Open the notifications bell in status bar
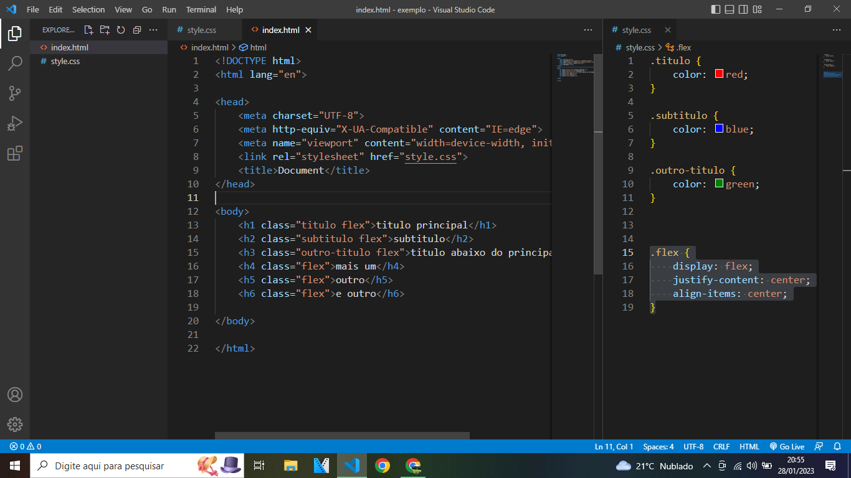Screen dimensions: 851x478 click(x=837, y=446)
